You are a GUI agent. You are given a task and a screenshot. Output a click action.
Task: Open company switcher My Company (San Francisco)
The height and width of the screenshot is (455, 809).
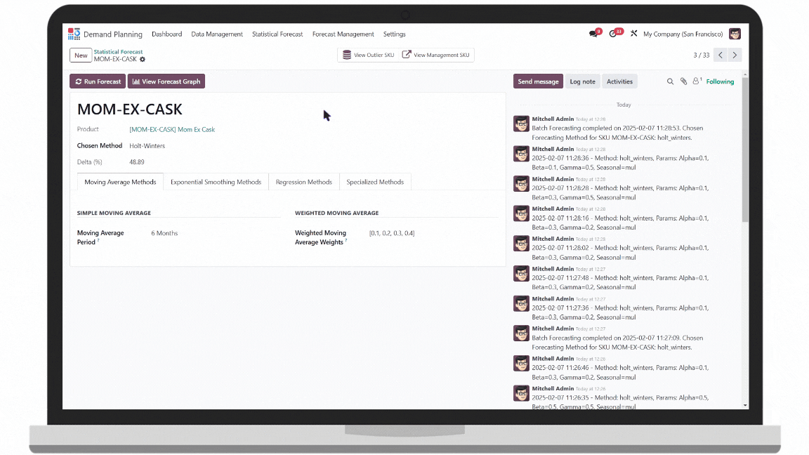click(x=683, y=34)
